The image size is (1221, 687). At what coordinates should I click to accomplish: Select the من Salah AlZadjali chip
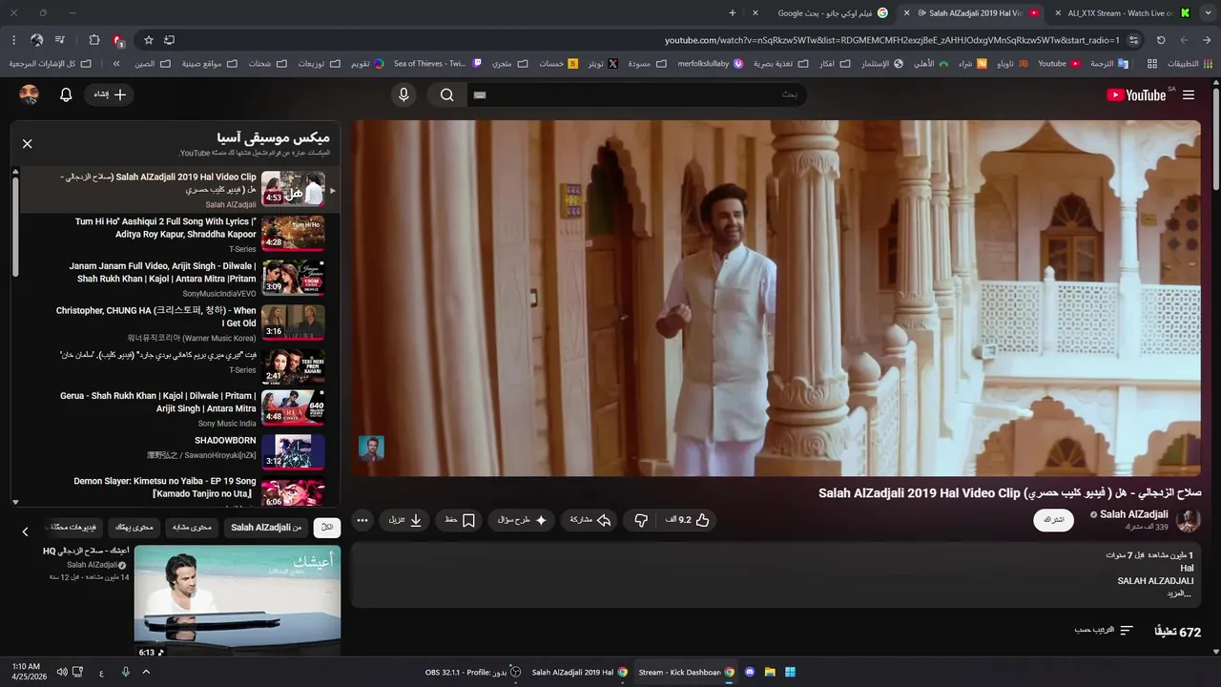pos(266,527)
